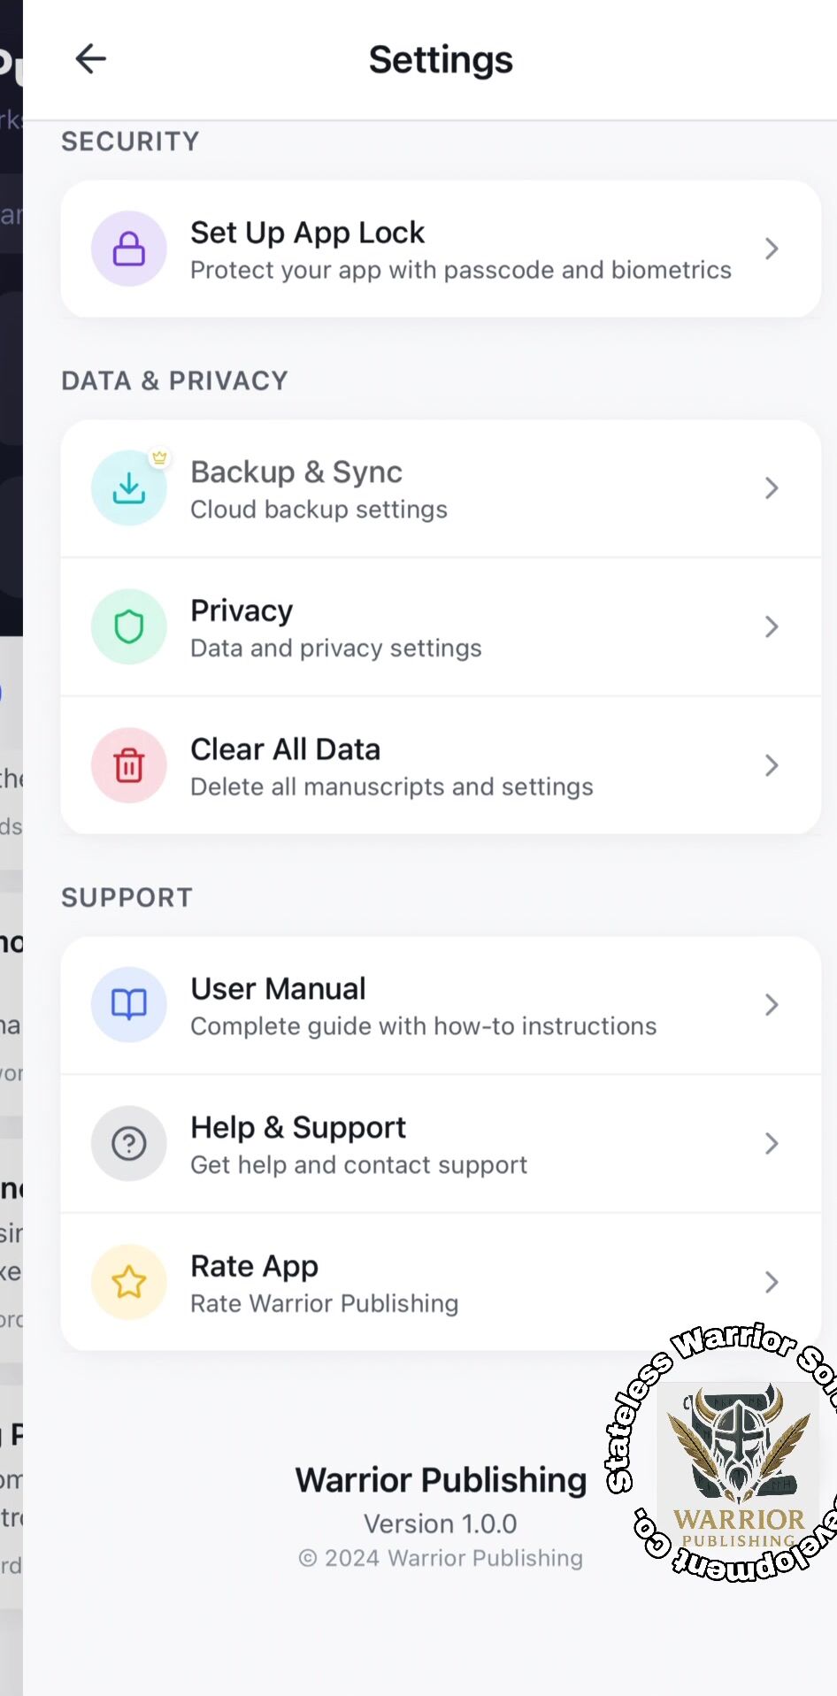Tap the Help question mark icon
Image resolution: width=837 pixels, height=1696 pixels.
[x=129, y=1143]
